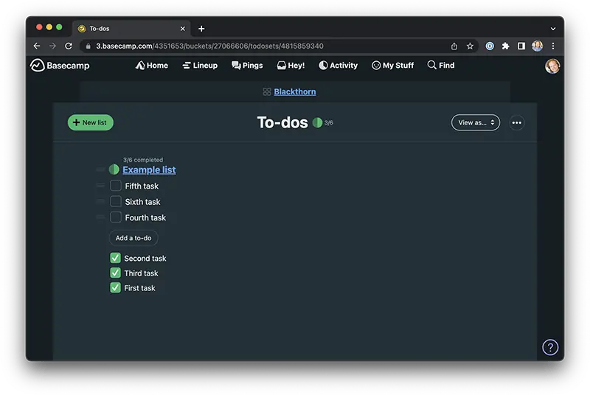Check the Fifth task checkbox
The height and width of the screenshot is (395, 590).
(116, 186)
